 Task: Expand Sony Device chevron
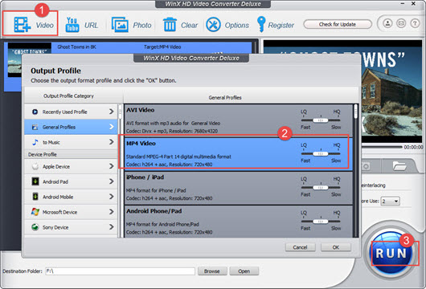112,227
